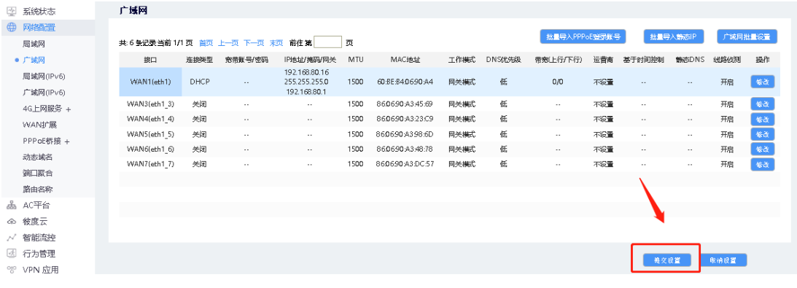Image resolution: width=797 pixels, height=288 pixels.
Task: Select 广域网 in the sidebar
Action: tap(34, 60)
